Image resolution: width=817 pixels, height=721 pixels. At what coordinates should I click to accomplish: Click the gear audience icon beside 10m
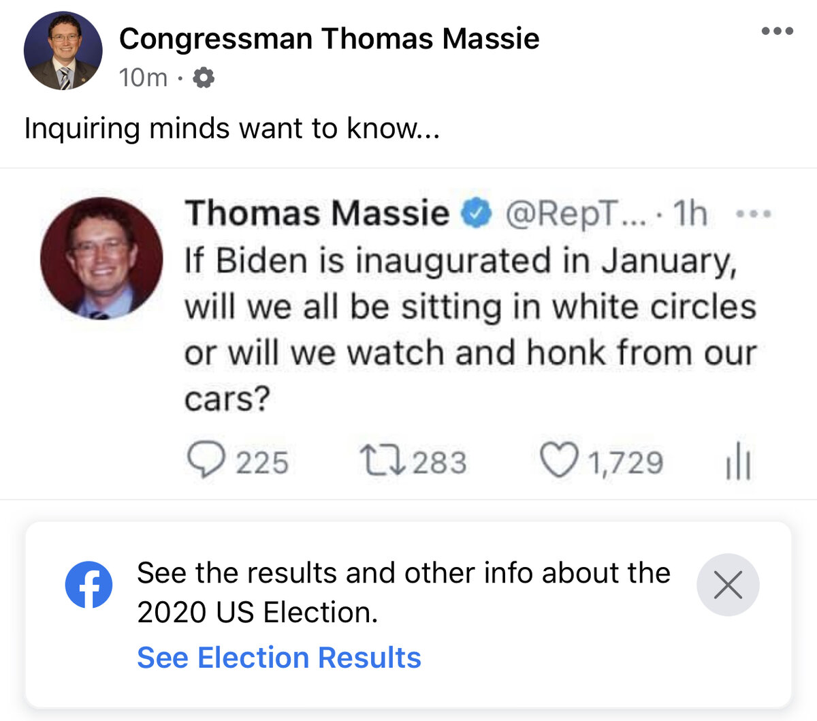203,78
